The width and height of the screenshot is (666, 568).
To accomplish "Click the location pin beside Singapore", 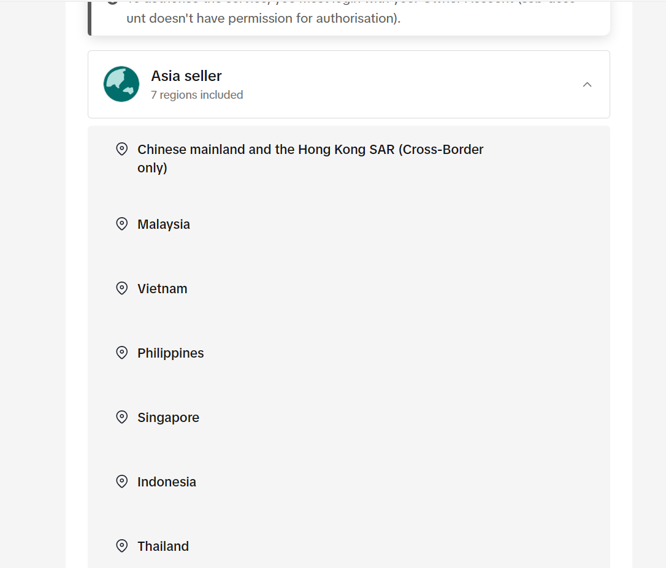I will [122, 417].
